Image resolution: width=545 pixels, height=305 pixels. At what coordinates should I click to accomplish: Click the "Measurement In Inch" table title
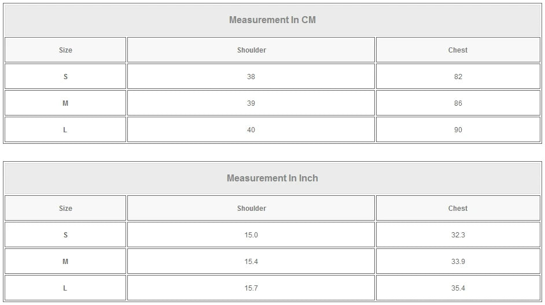click(x=272, y=178)
